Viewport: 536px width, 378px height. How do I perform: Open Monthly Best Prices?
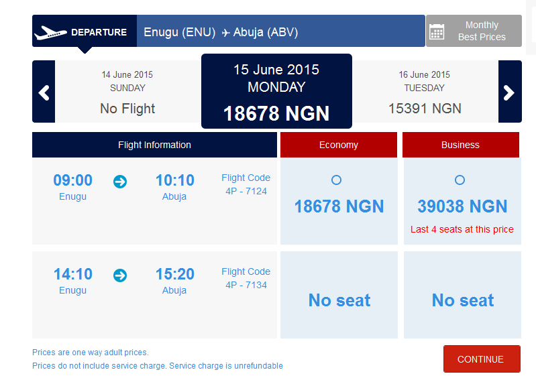pyautogui.click(x=474, y=31)
